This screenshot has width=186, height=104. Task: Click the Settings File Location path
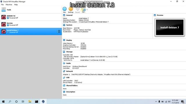pyautogui.click(x=94, y=22)
